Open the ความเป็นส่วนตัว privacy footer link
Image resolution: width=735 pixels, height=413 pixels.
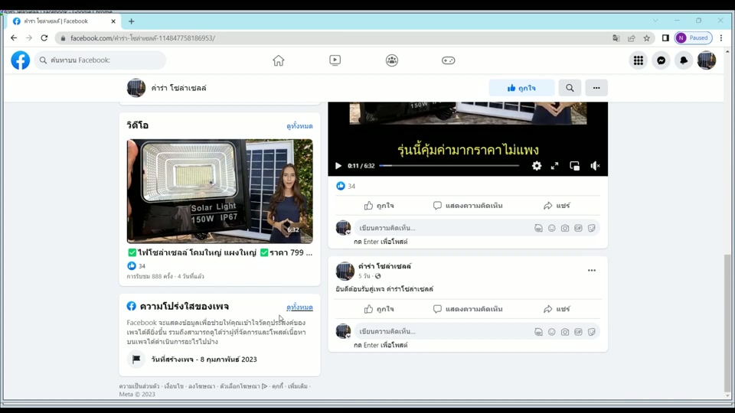[139, 386]
